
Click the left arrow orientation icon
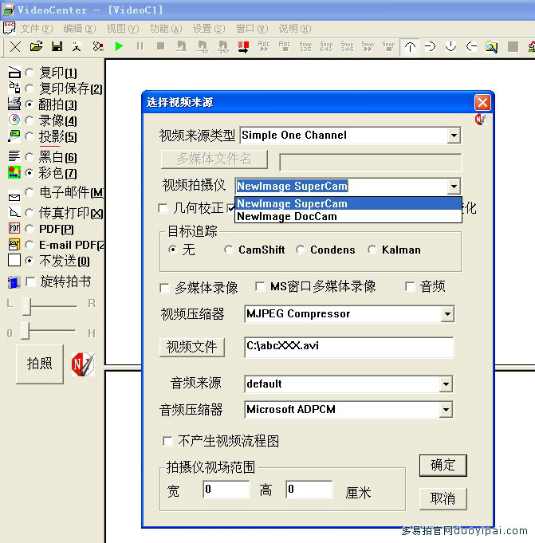[x=471, y=46]
